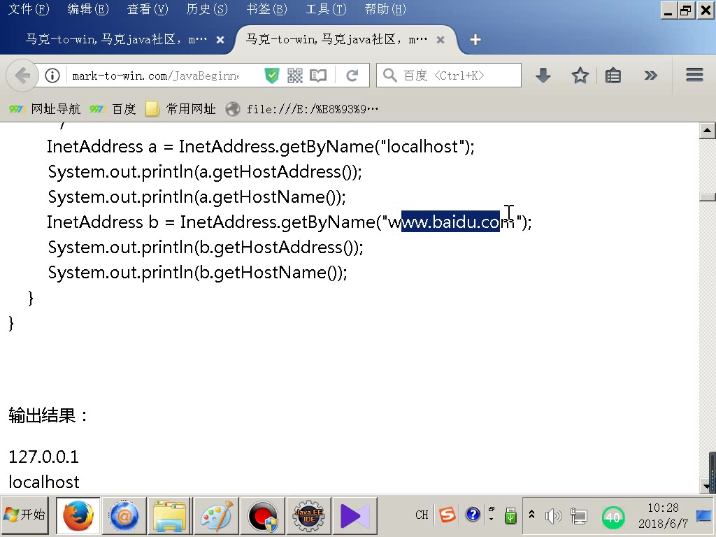
Task: Open the Firefox downloads icon
Action: pos(543,75)
